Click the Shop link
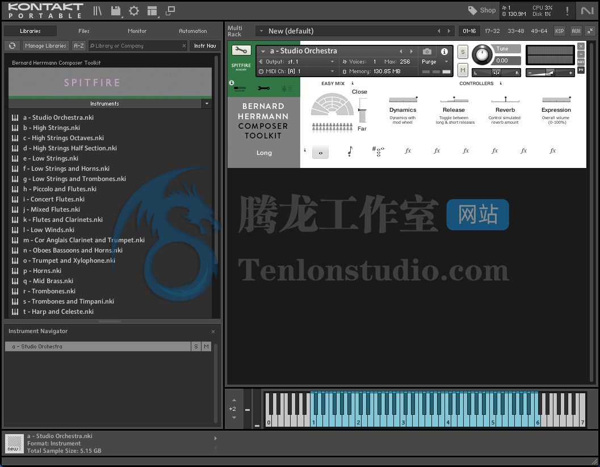600x467 pixels. click(488, 10)
